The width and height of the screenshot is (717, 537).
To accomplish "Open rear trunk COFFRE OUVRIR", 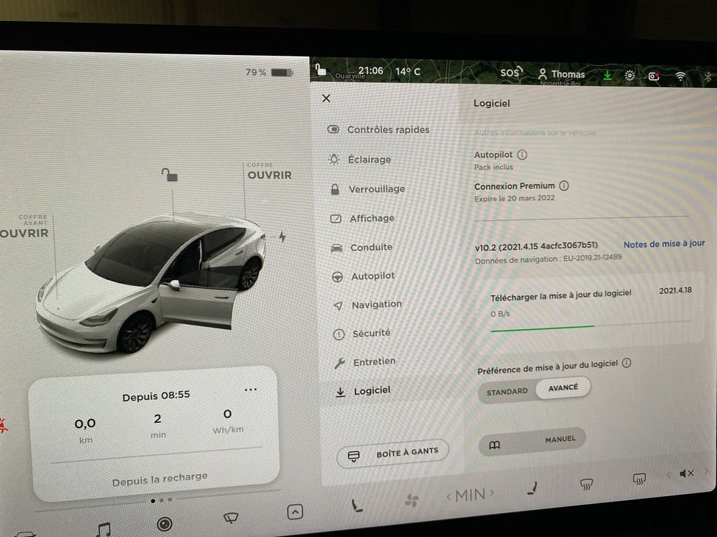I will tap(269, 172).
